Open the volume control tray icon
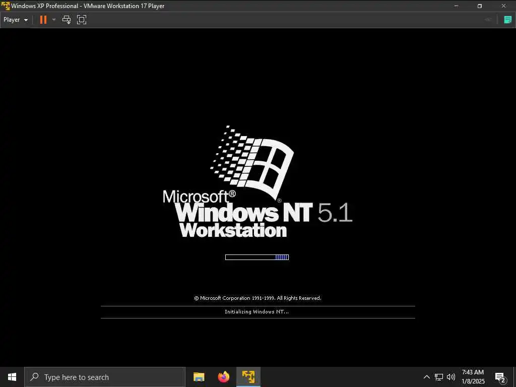Image resolution: width=516 pixels, height=387 pixels. click(451, 377)
